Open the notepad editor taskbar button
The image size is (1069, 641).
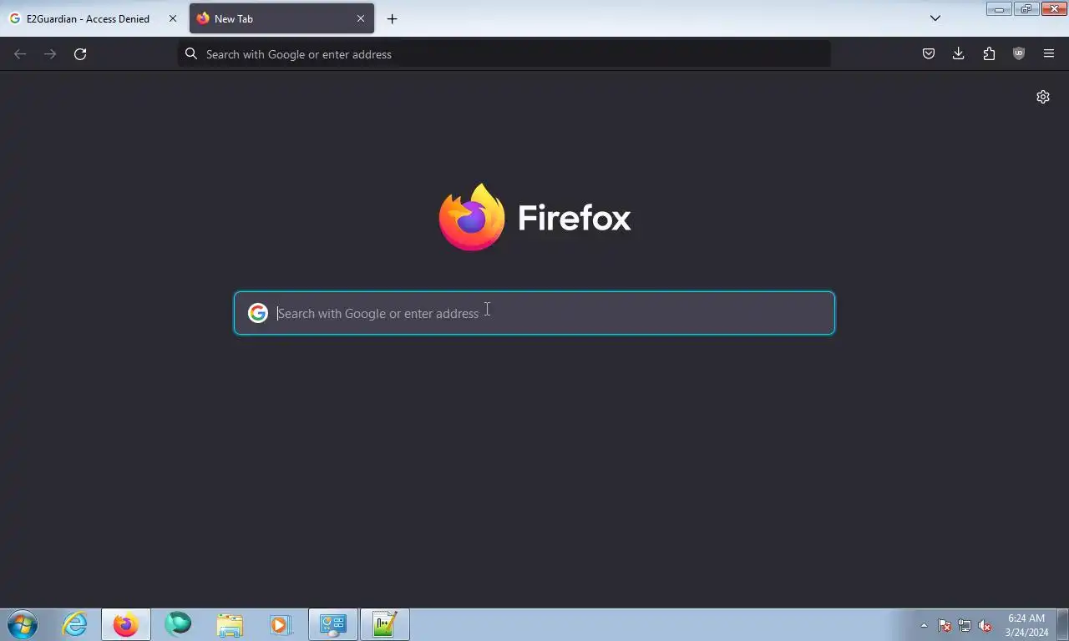[x=385, y=624]
